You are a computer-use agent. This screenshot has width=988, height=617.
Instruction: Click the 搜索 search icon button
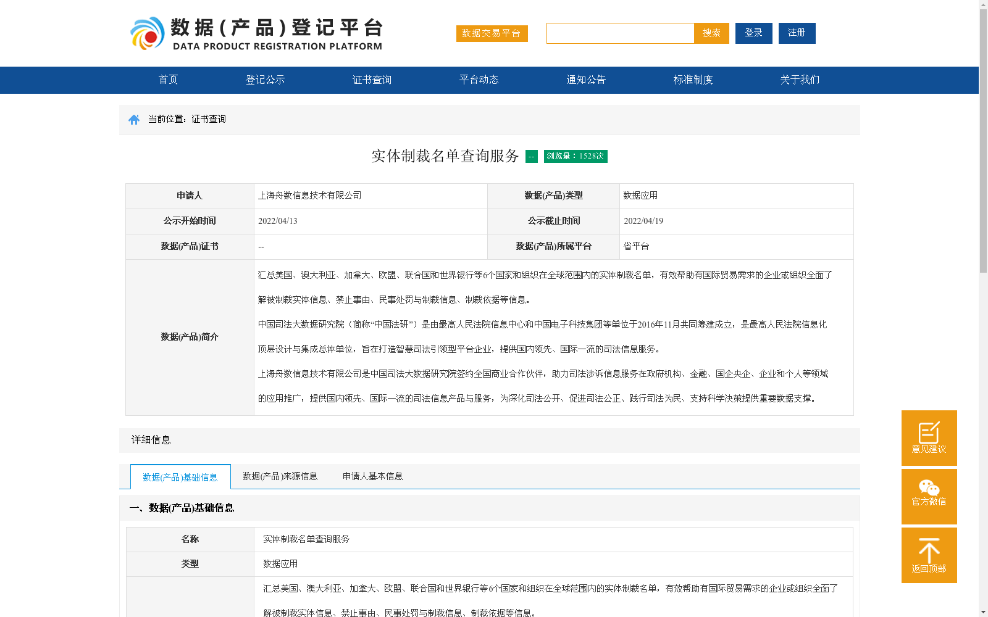coord(711,33)
